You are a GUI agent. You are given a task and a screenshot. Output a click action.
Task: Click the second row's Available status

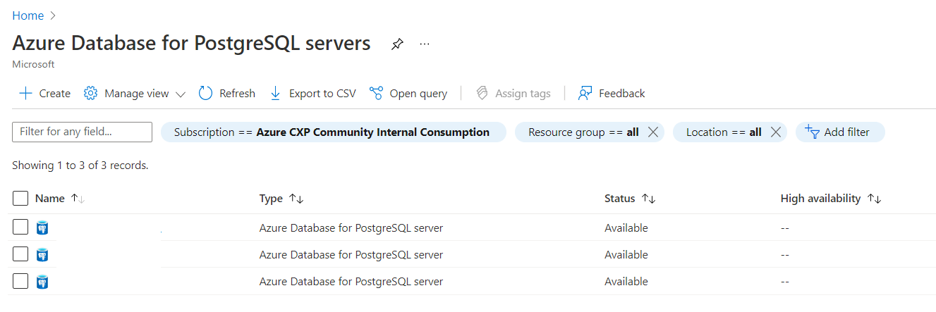(x=626, y=254)
